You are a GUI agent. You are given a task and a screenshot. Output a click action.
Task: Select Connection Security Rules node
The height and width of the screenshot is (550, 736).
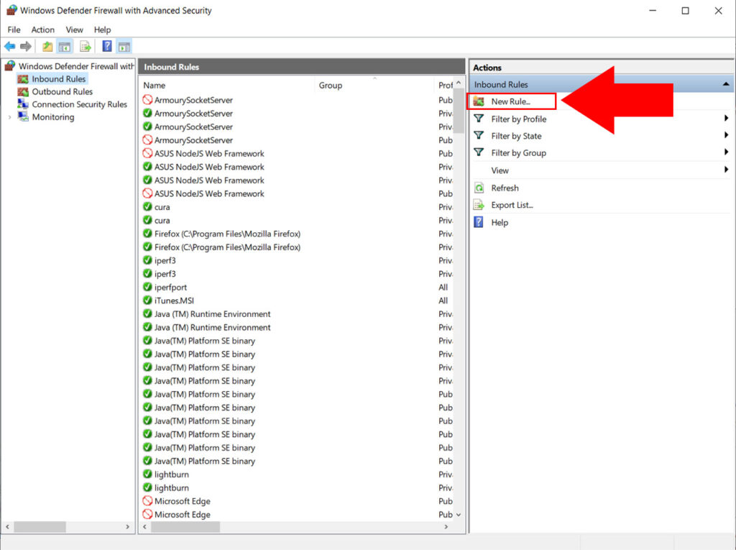79,104
